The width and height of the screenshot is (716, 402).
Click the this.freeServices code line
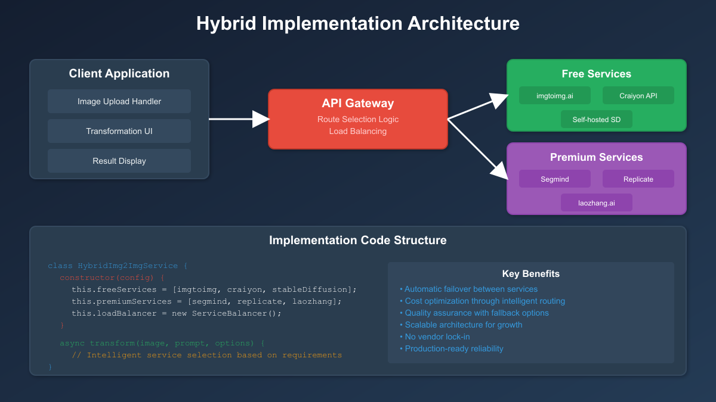coord(214,289)
